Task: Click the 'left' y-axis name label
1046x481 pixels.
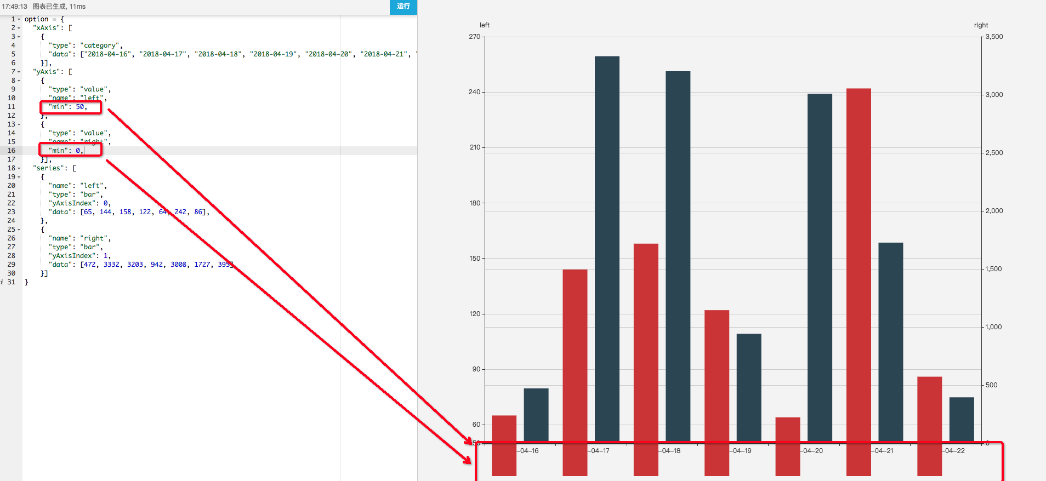Action: point(485,25)
